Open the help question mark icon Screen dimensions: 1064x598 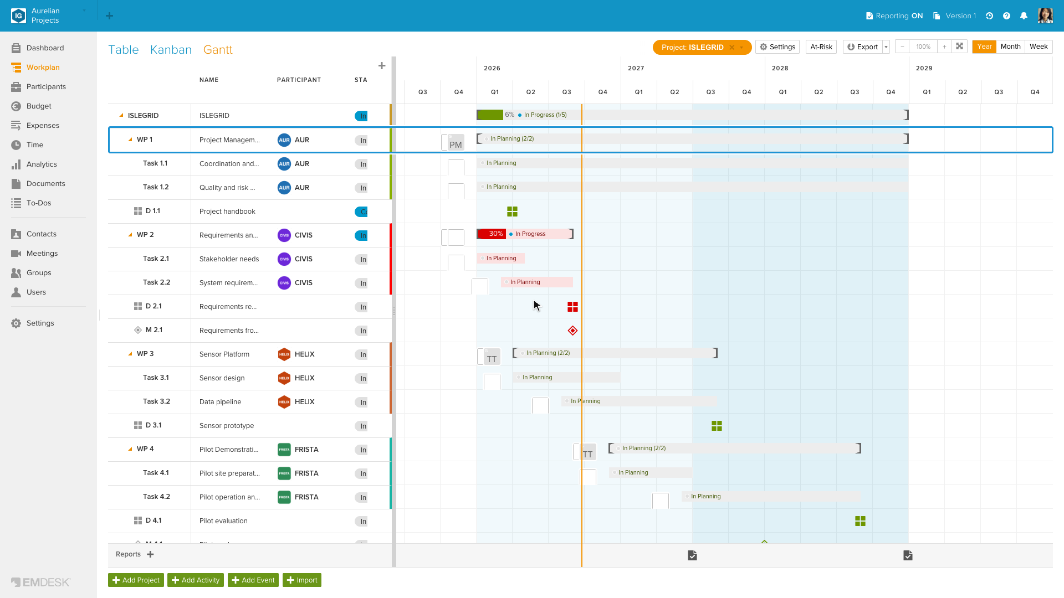coord(1006,16)
